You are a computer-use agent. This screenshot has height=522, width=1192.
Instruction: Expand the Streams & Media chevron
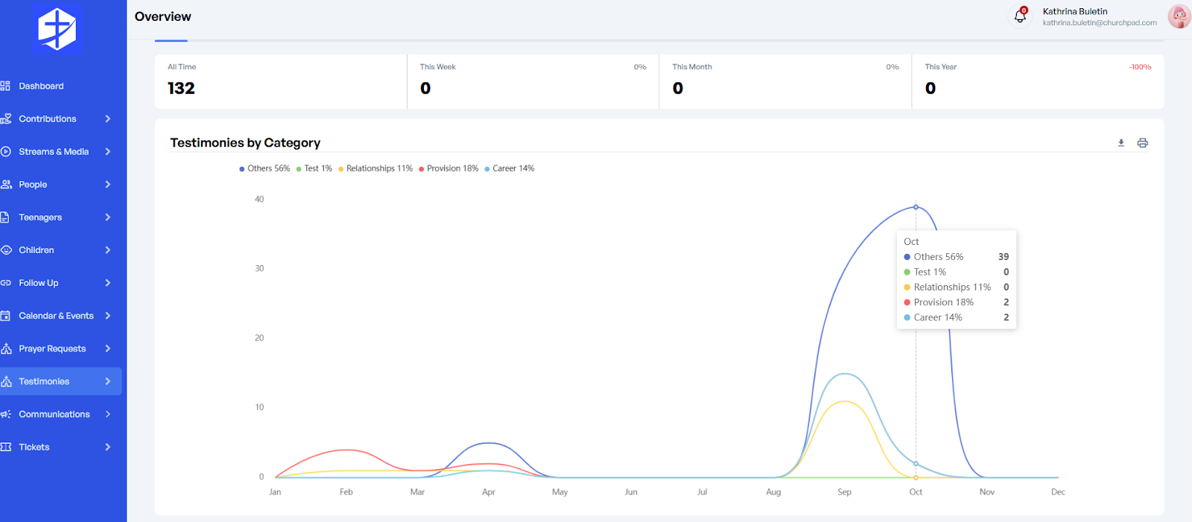click(x=108, y=152)
